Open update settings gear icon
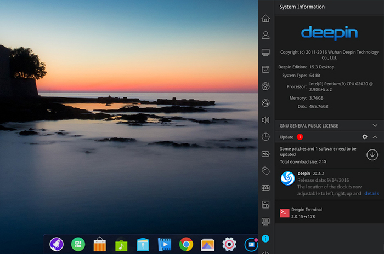 point(365,137)
